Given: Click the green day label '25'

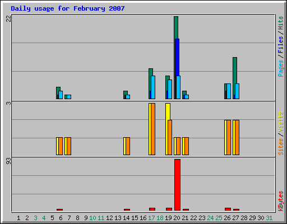Looking at the screenshot, I should point(219,218).
